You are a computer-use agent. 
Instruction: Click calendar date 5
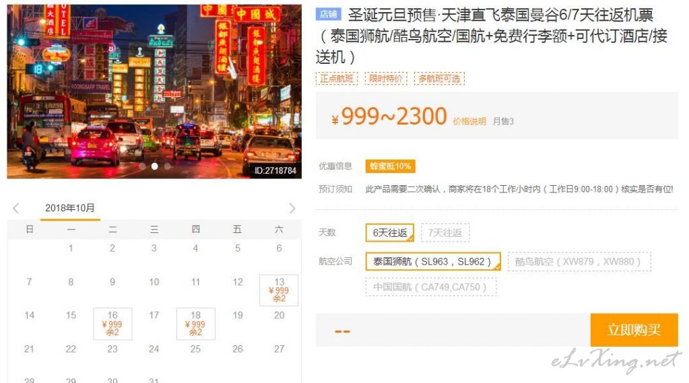pos(238,248)
